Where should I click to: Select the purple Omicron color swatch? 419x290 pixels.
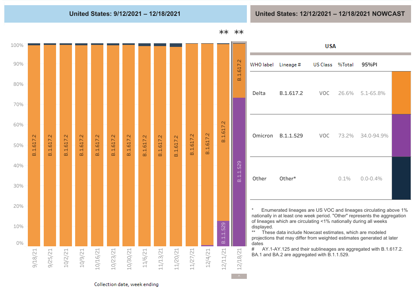(401, 135)
